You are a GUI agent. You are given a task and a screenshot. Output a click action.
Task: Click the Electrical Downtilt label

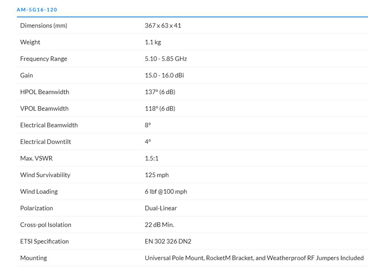click(46, 142)
